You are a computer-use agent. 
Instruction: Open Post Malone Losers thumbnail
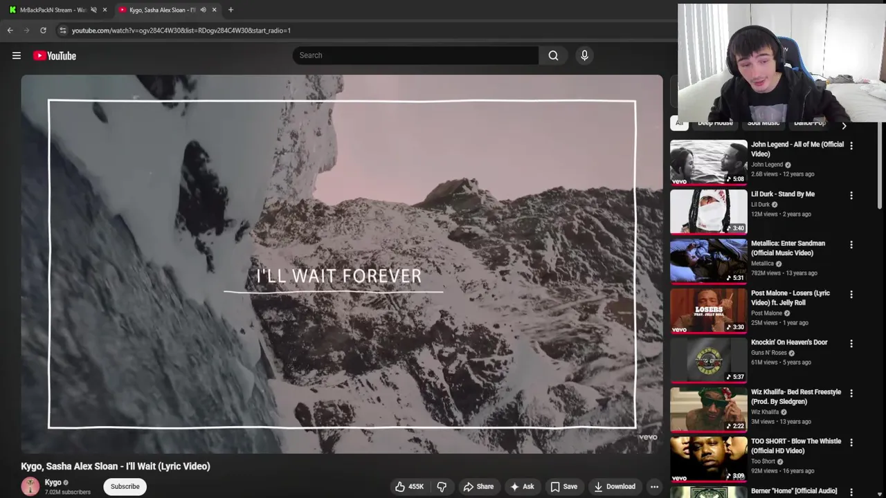[x=709, y=311]
